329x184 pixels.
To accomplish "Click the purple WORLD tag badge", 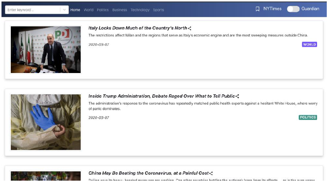I will 309,44.
